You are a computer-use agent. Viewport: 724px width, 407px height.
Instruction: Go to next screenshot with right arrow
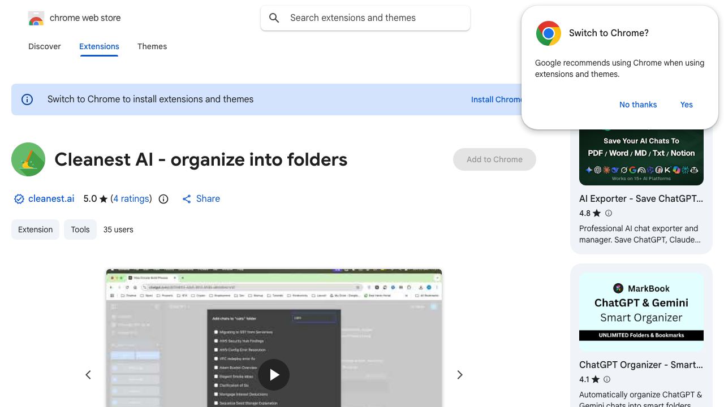click(460, 375)
